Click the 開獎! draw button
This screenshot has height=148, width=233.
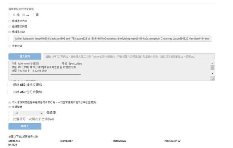[25, 126]
